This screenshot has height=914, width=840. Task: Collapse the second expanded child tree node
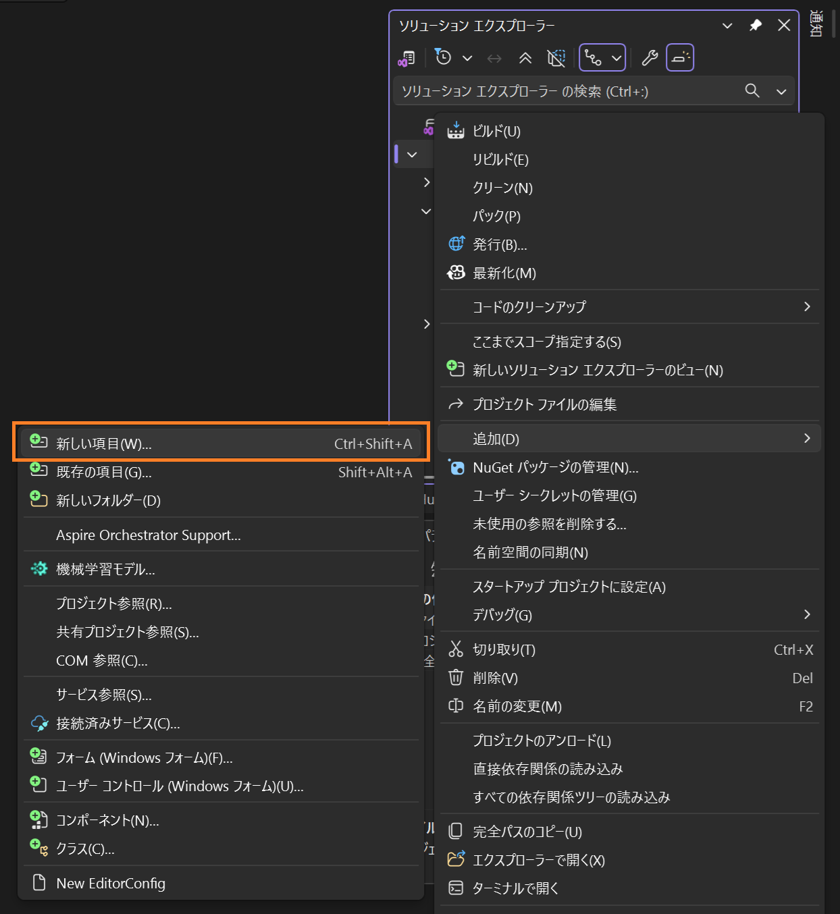tap(426, 211)
